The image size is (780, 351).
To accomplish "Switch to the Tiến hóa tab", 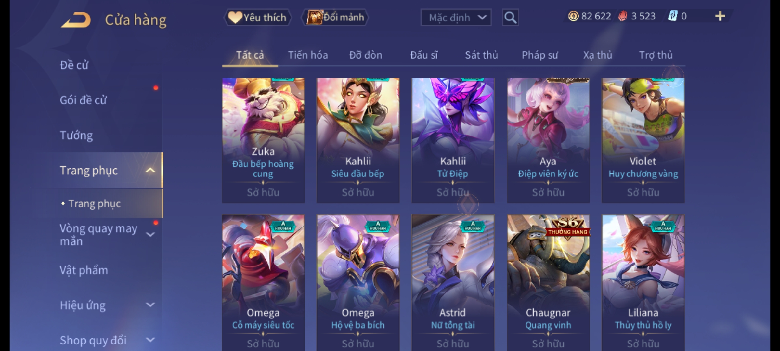I will click(x=308, y=55).
